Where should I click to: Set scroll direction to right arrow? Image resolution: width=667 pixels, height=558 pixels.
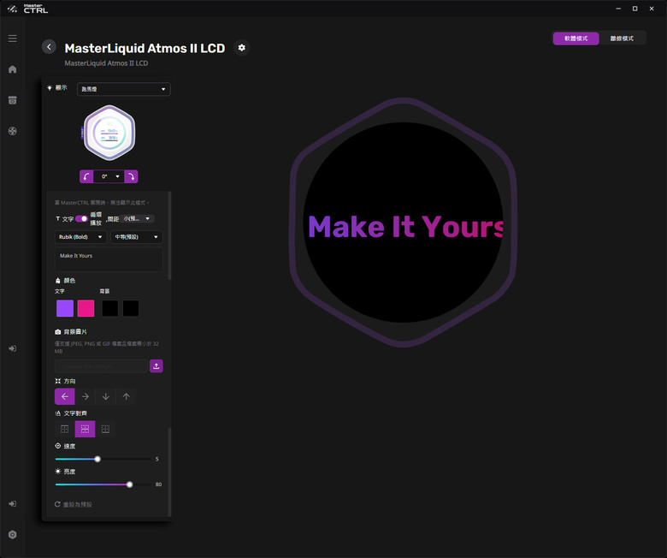[85, 396]
